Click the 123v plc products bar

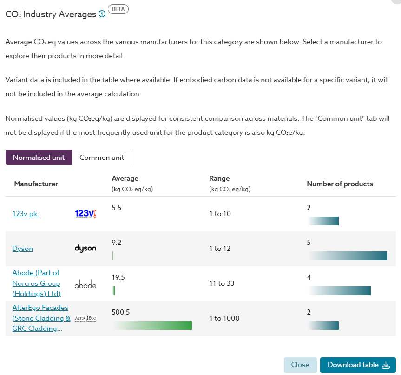coord(323,221)
